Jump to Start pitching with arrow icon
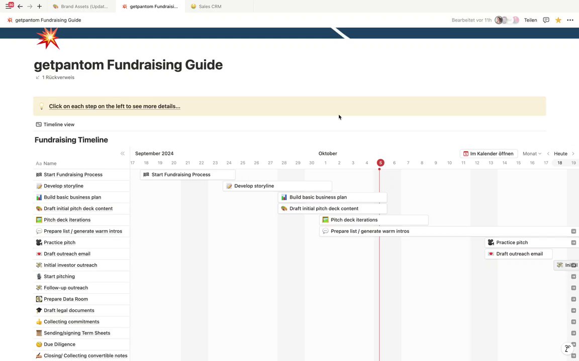The width and height of the screenshot is (579, 361). coord(573,276)
